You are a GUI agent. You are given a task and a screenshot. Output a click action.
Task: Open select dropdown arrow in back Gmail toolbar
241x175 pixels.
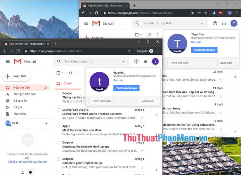(x=141, y=35)
